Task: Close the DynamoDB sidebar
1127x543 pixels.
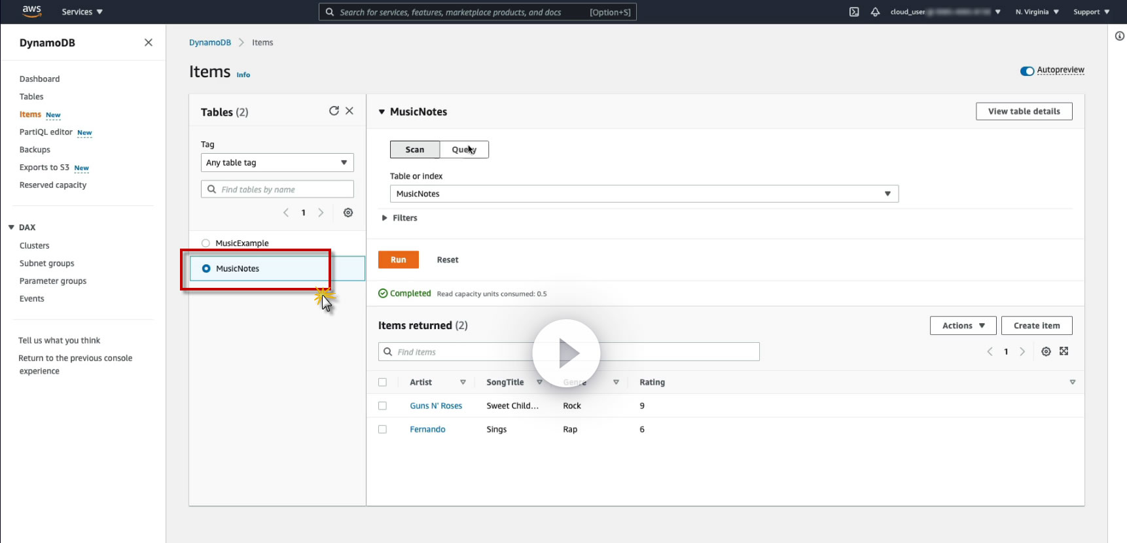Action: tap(149, 43)
